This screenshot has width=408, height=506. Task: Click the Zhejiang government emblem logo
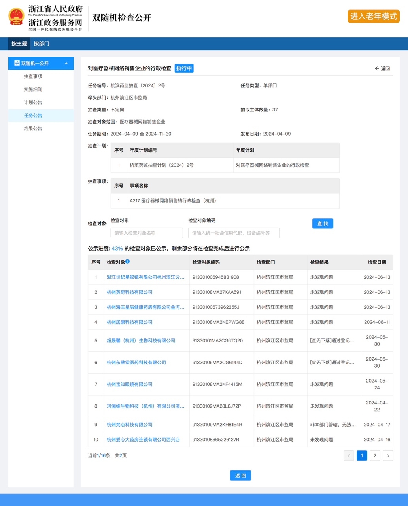click(16, 17)
